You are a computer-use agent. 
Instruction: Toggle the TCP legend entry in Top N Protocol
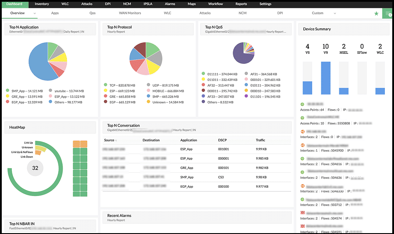[106, 85]
